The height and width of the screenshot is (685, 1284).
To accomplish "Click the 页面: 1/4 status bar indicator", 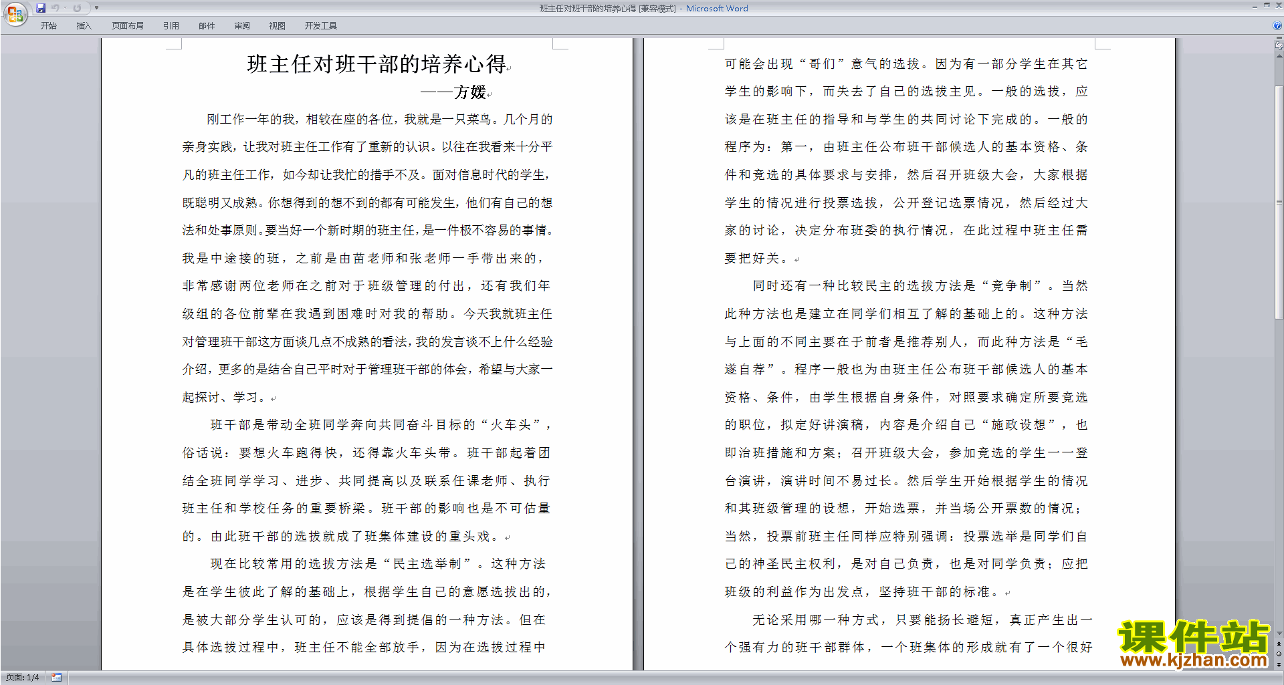I will (23, 678).
